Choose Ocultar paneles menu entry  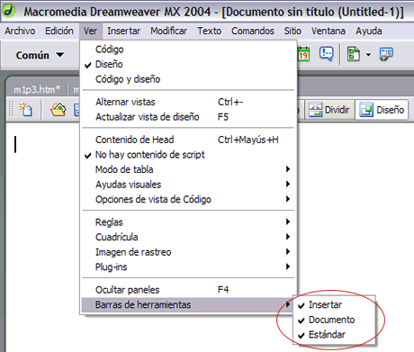pos(188,290)
